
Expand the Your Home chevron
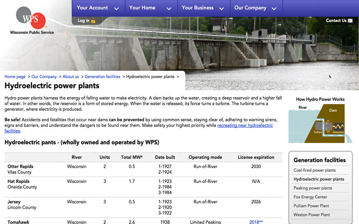click(x=169, y=9)
